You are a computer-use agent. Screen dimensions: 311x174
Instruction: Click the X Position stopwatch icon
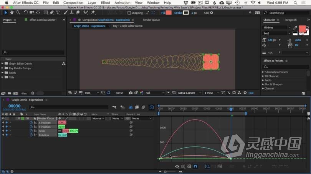[31, 122]
